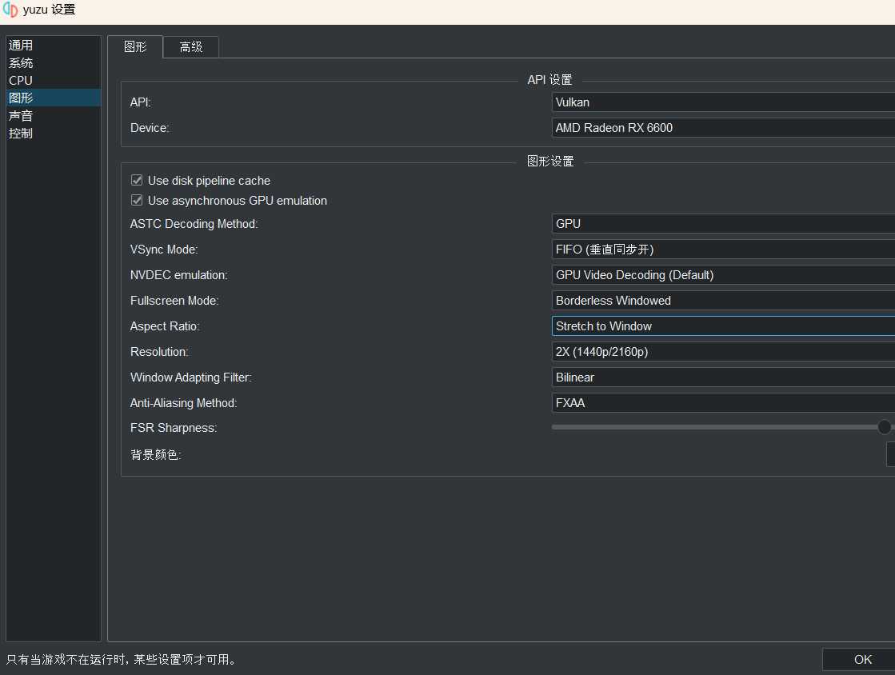Disable Use asynchronous GPU emulation
Image resolution: width=895 pixels, height=675 pixels.
click(x=136, y=200)
